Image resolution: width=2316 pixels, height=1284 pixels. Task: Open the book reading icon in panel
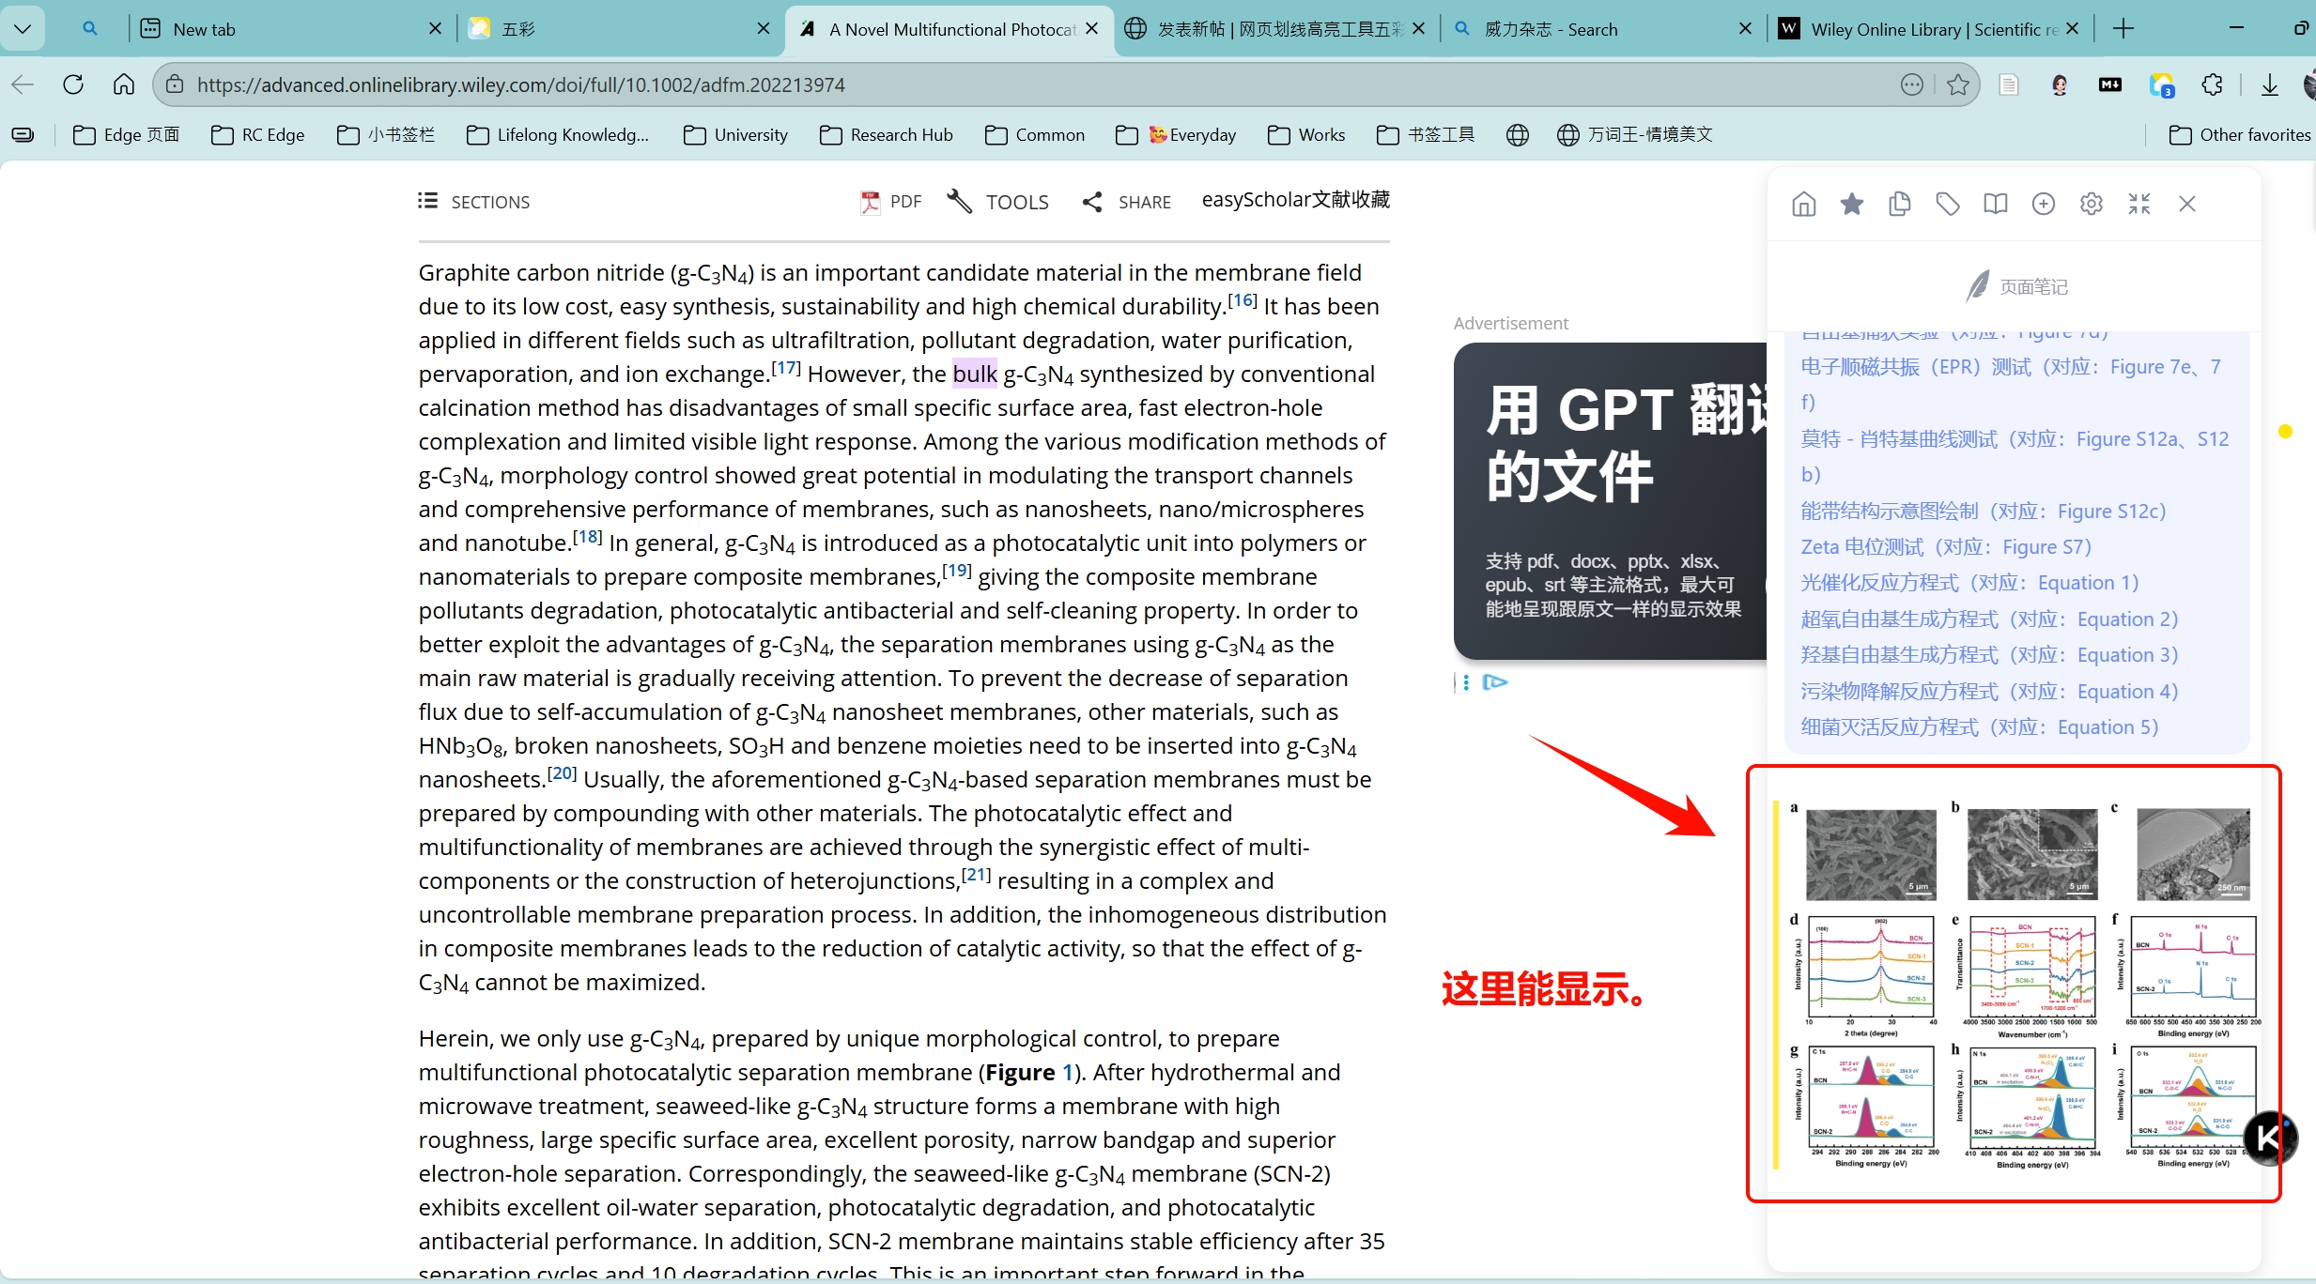coord(1995,204)
